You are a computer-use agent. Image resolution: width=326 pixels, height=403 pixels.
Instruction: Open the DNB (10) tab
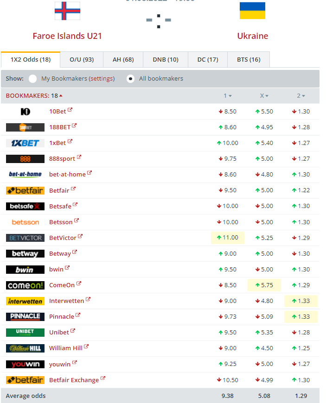click(x=166, y=60)
